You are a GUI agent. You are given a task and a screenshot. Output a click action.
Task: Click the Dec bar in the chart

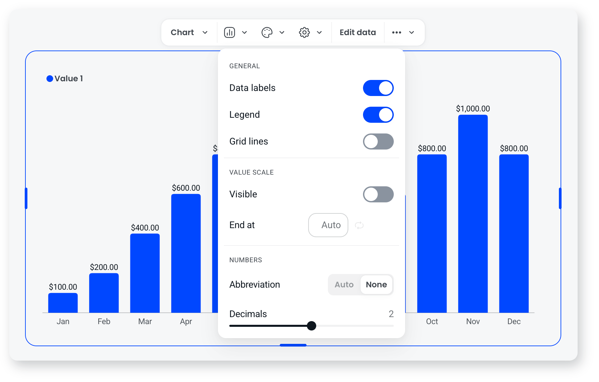pos(514,233)
